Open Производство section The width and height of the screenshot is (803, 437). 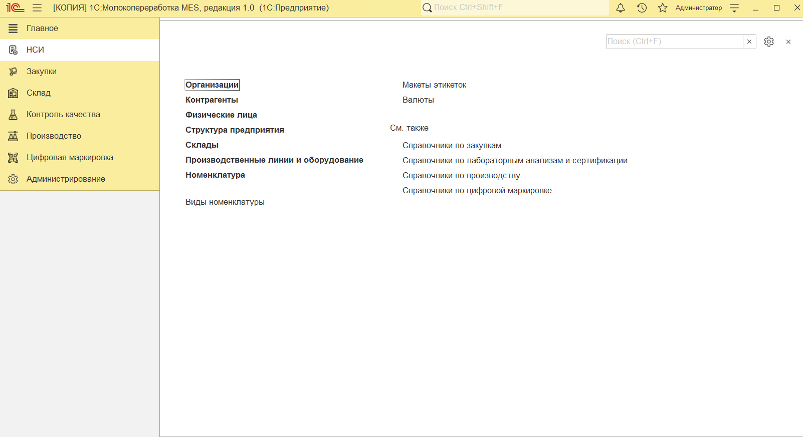[80, 136]
